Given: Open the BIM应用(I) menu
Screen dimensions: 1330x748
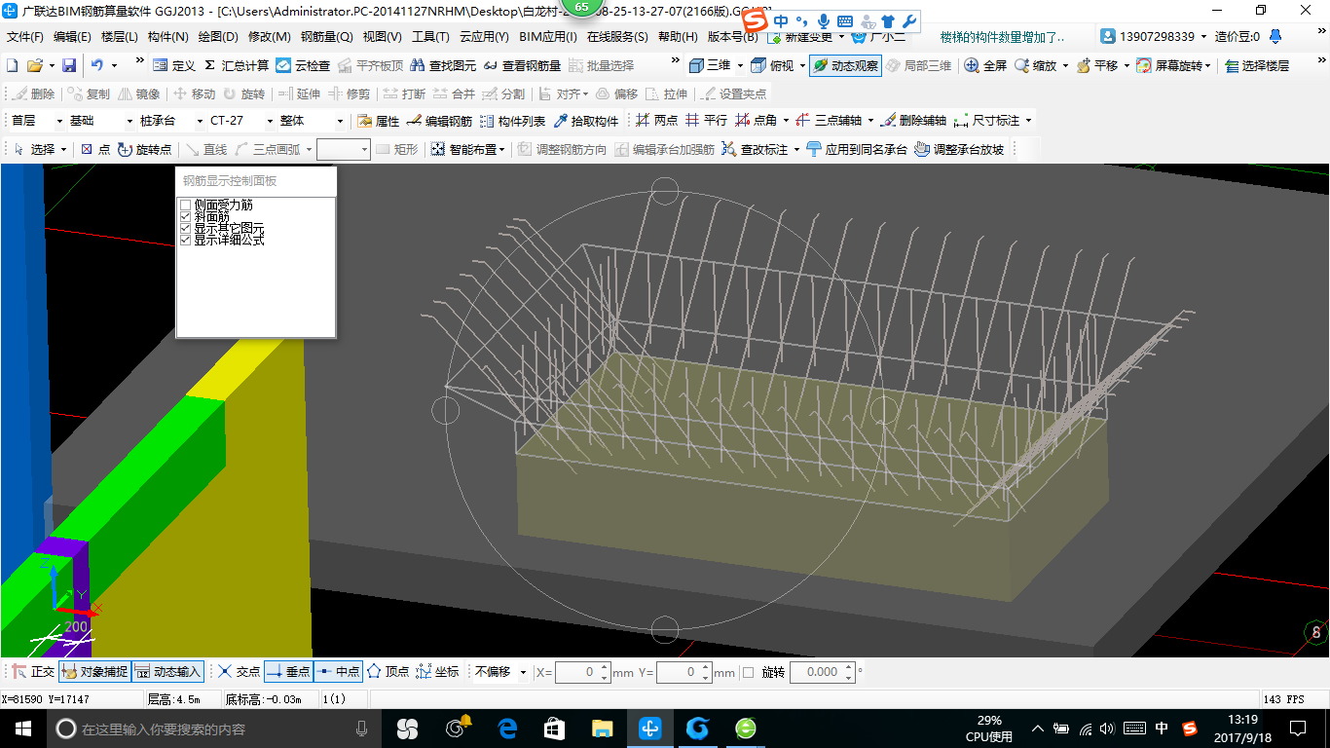Looking at the screenshot, I should (548, 37).
